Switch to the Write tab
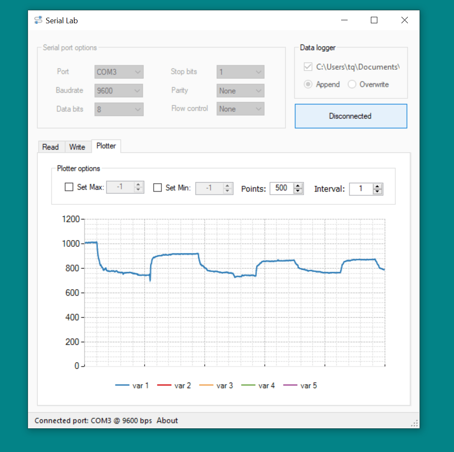454x452 pixels. point(77,147)
